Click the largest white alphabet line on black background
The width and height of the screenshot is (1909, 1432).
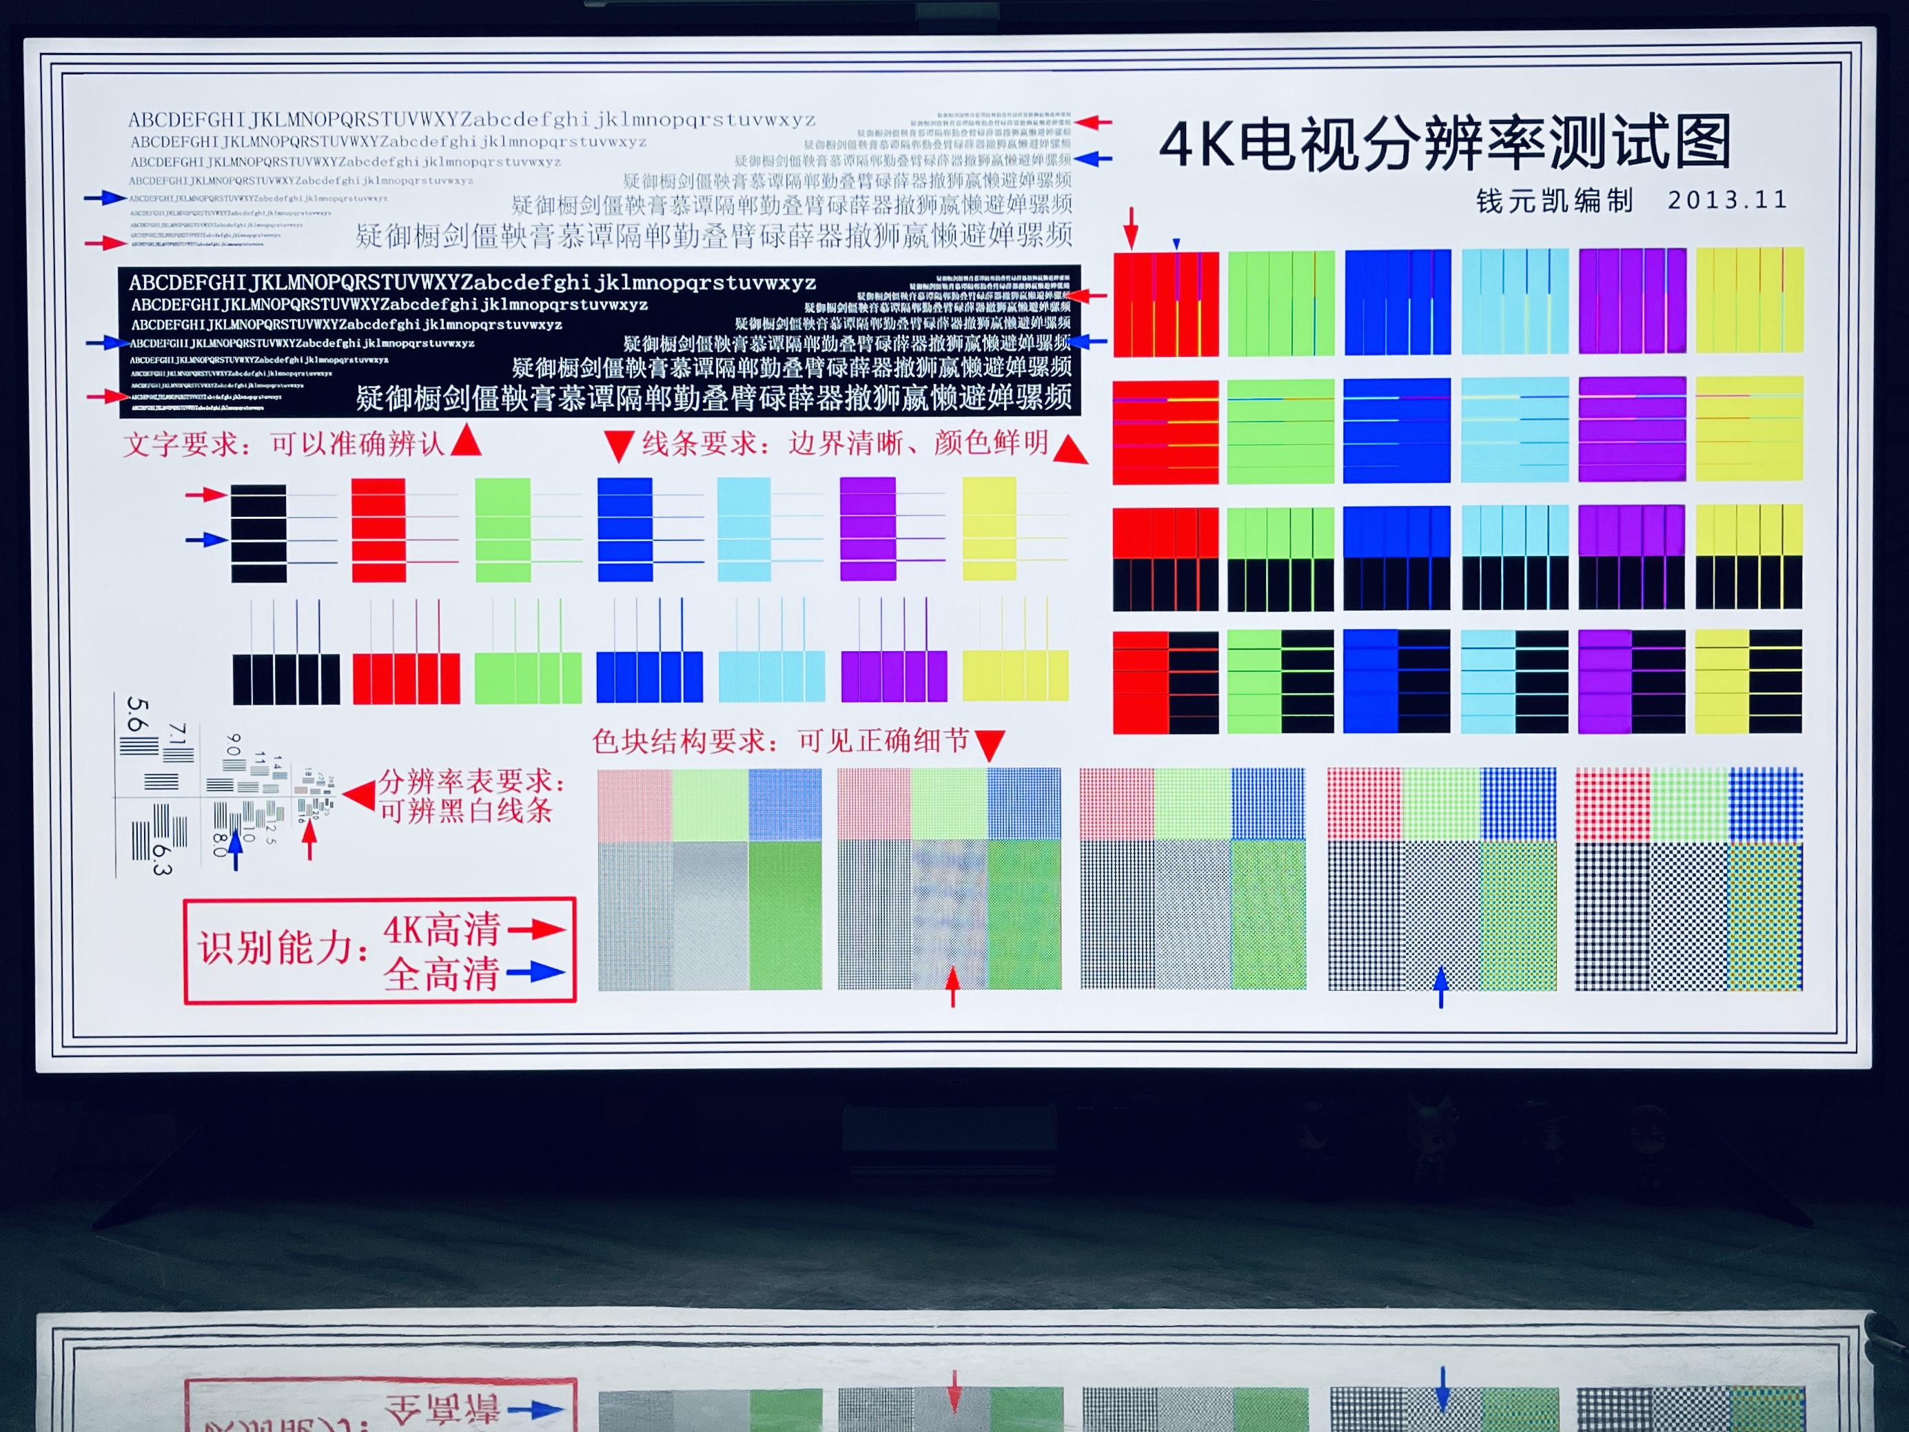472,283
